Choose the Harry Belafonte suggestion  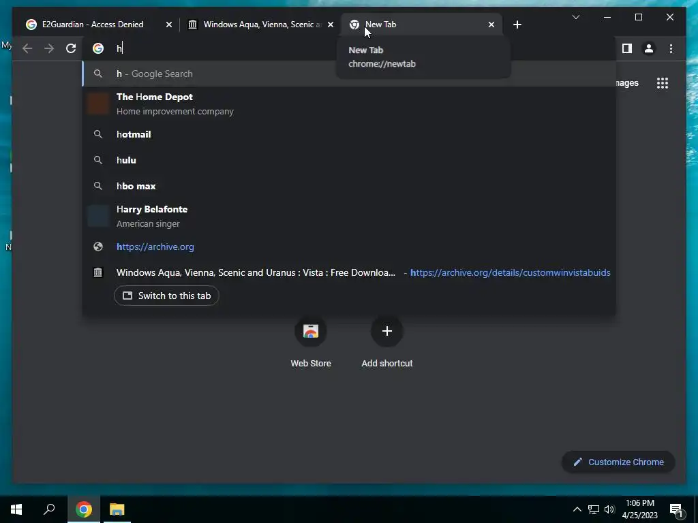tap(349, 216)
